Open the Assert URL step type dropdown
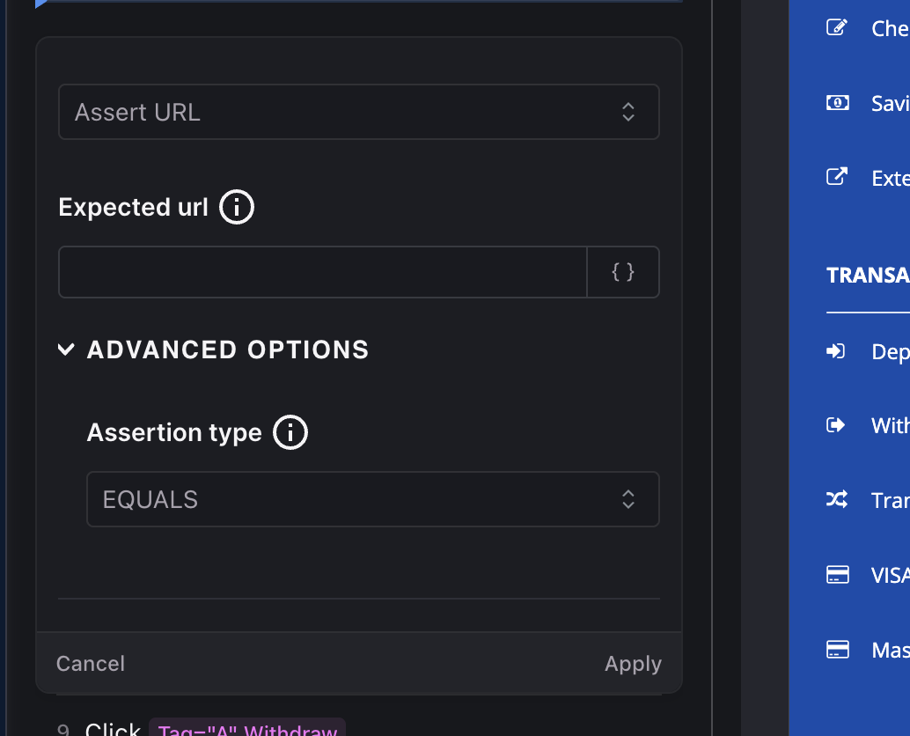Image resolution: width=910 pixels, height=736 pixels. (358, 112)
